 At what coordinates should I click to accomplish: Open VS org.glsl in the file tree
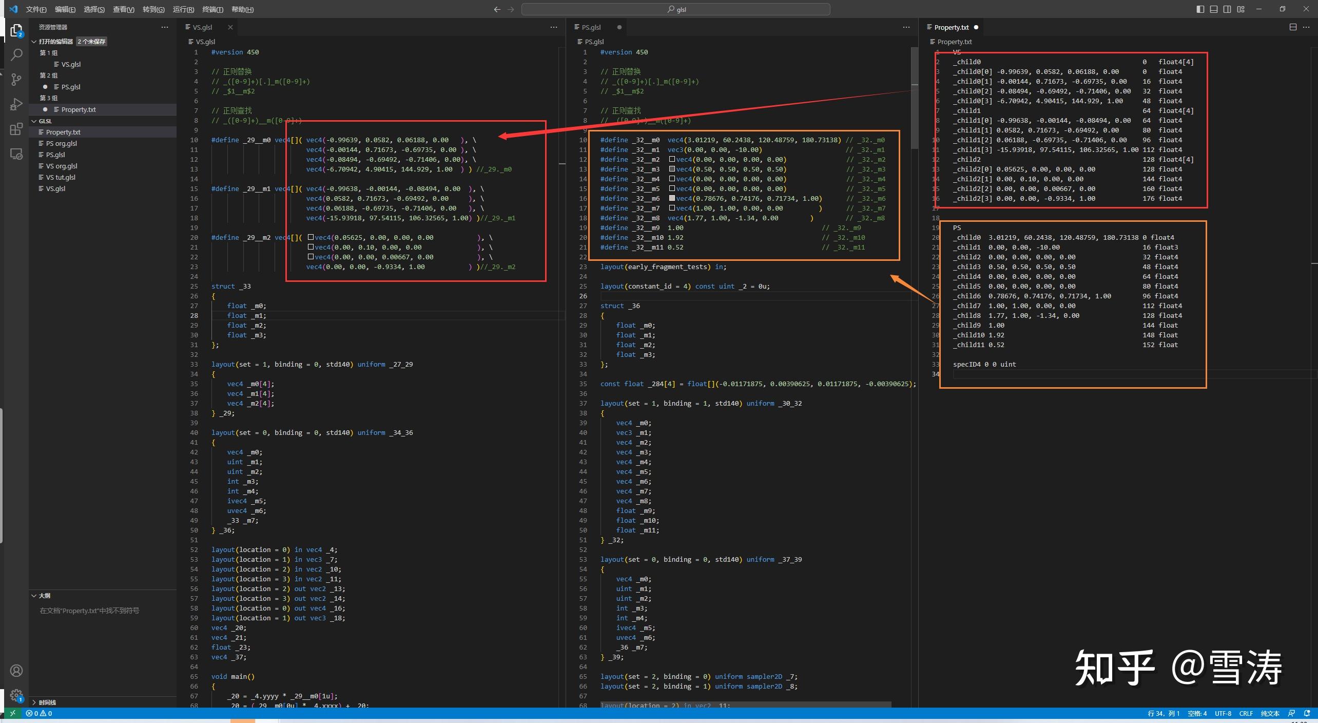click(x=103, y=166)
